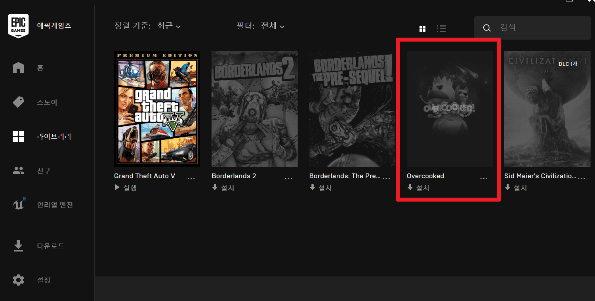The image size is (595, 301).
Task: Open more options for Sid Meier's Civilization
Action: point(581,179)
